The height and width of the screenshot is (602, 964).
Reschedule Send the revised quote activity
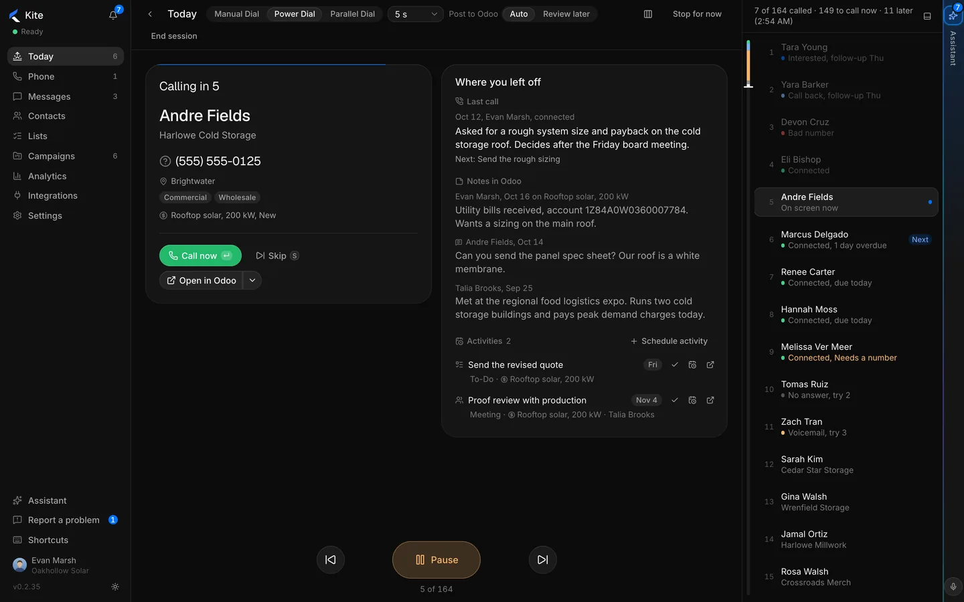[x=692, y=365]
